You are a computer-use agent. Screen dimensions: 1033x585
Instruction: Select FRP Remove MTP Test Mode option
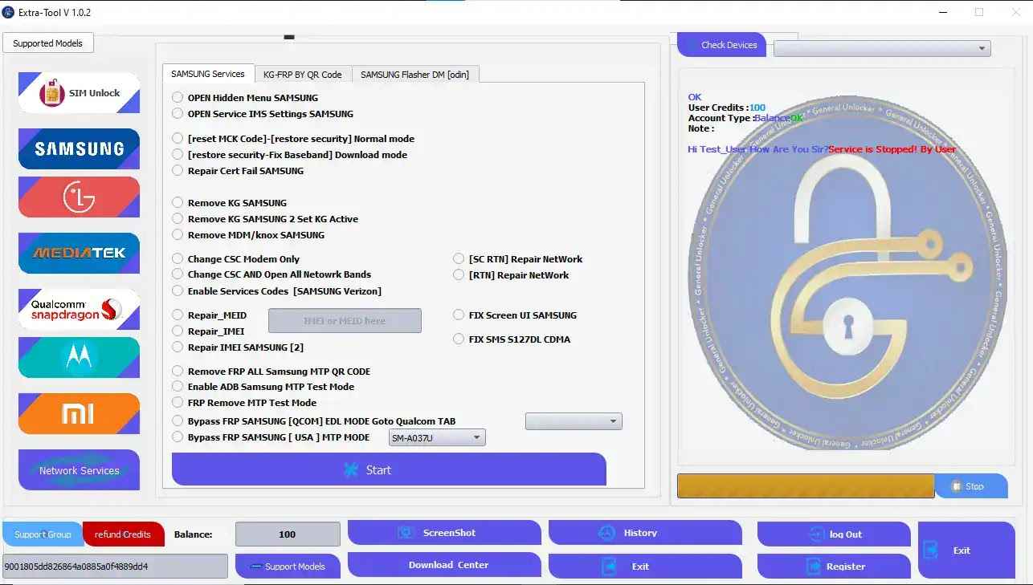[178, 402]
